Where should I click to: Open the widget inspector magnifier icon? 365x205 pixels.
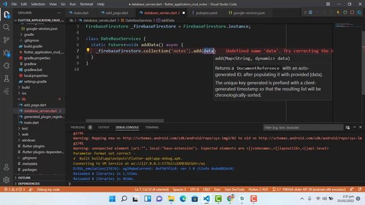coord(359,13)
